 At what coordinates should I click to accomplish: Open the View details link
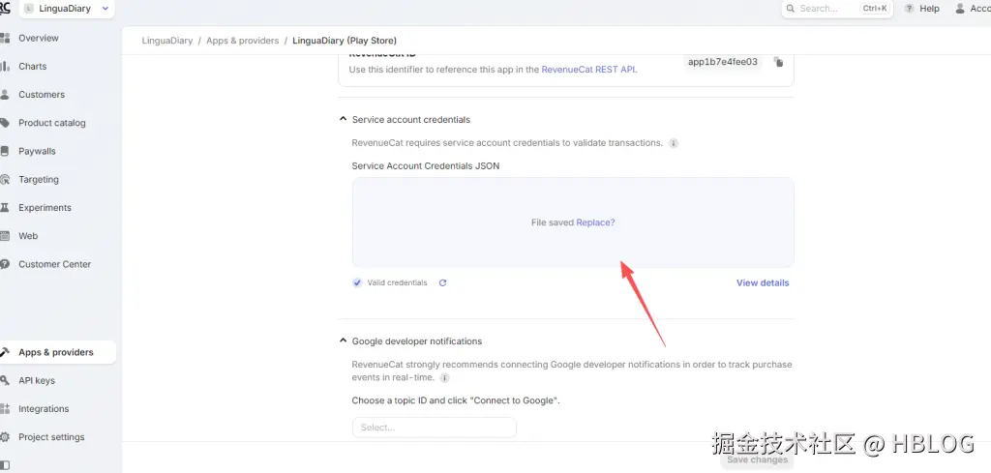tap(763, 282)
